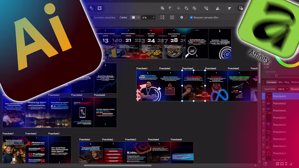This screenshot has height=168, width=299.
Task: Open the 0 % corner radius dropdown
Action: point(148,17)
